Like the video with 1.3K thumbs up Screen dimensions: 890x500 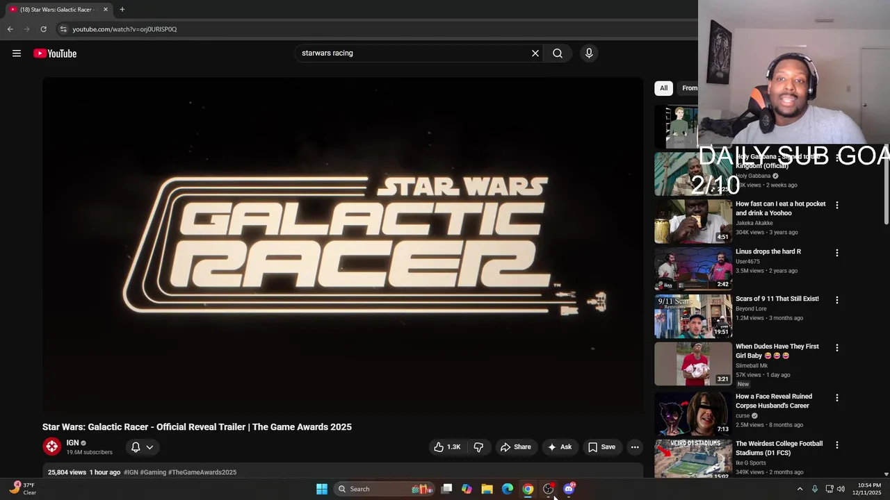click(x=447, y=447)
